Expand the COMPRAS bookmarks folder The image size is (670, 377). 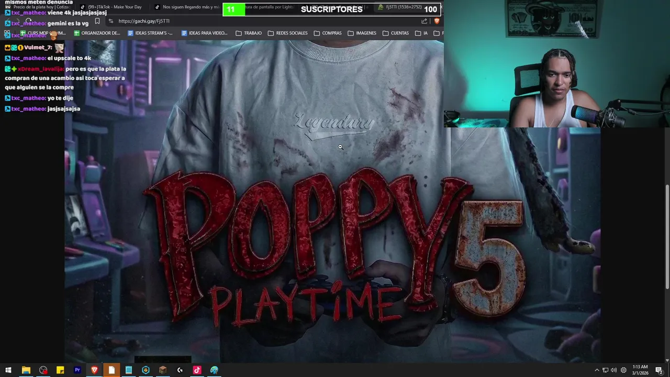328,33
